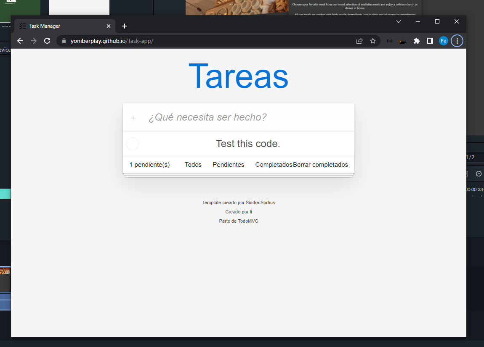Open the Extensions puzzle piece menu
484x347 pixels.
click(x=417, y=41)
